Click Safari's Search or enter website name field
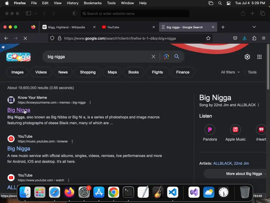The width and height of the screenshot is (270, 203). pos(135,13)
